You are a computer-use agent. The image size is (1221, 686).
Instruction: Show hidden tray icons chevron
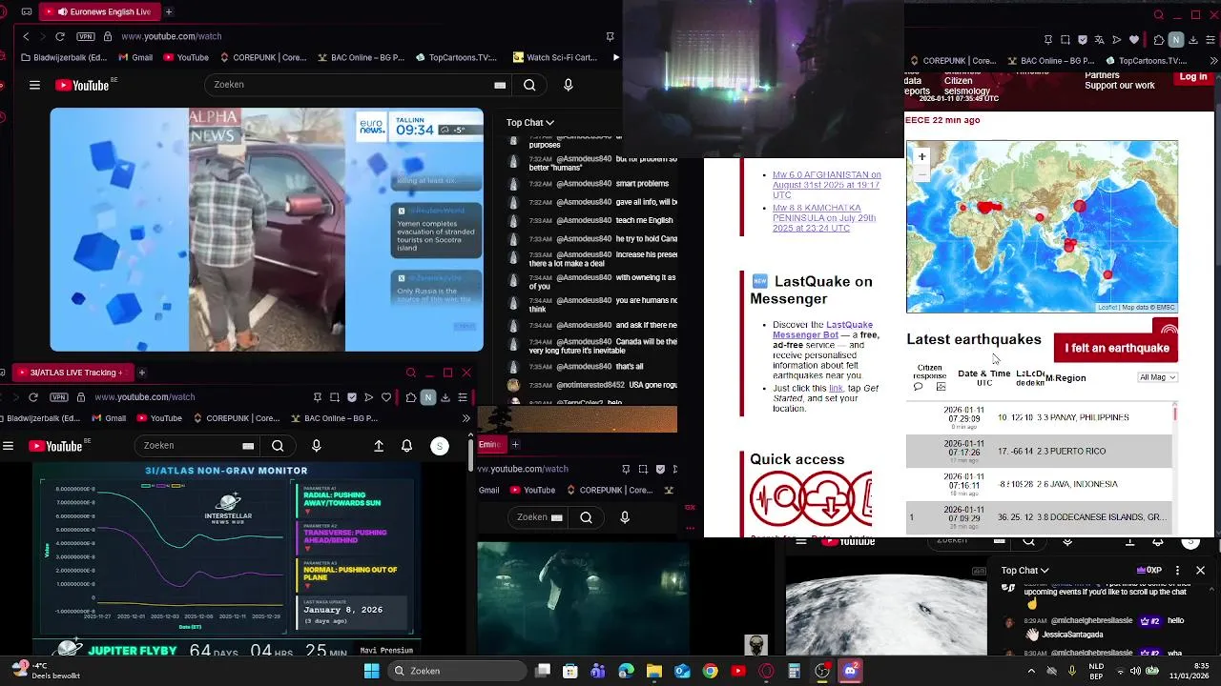tap(1031, 671)
